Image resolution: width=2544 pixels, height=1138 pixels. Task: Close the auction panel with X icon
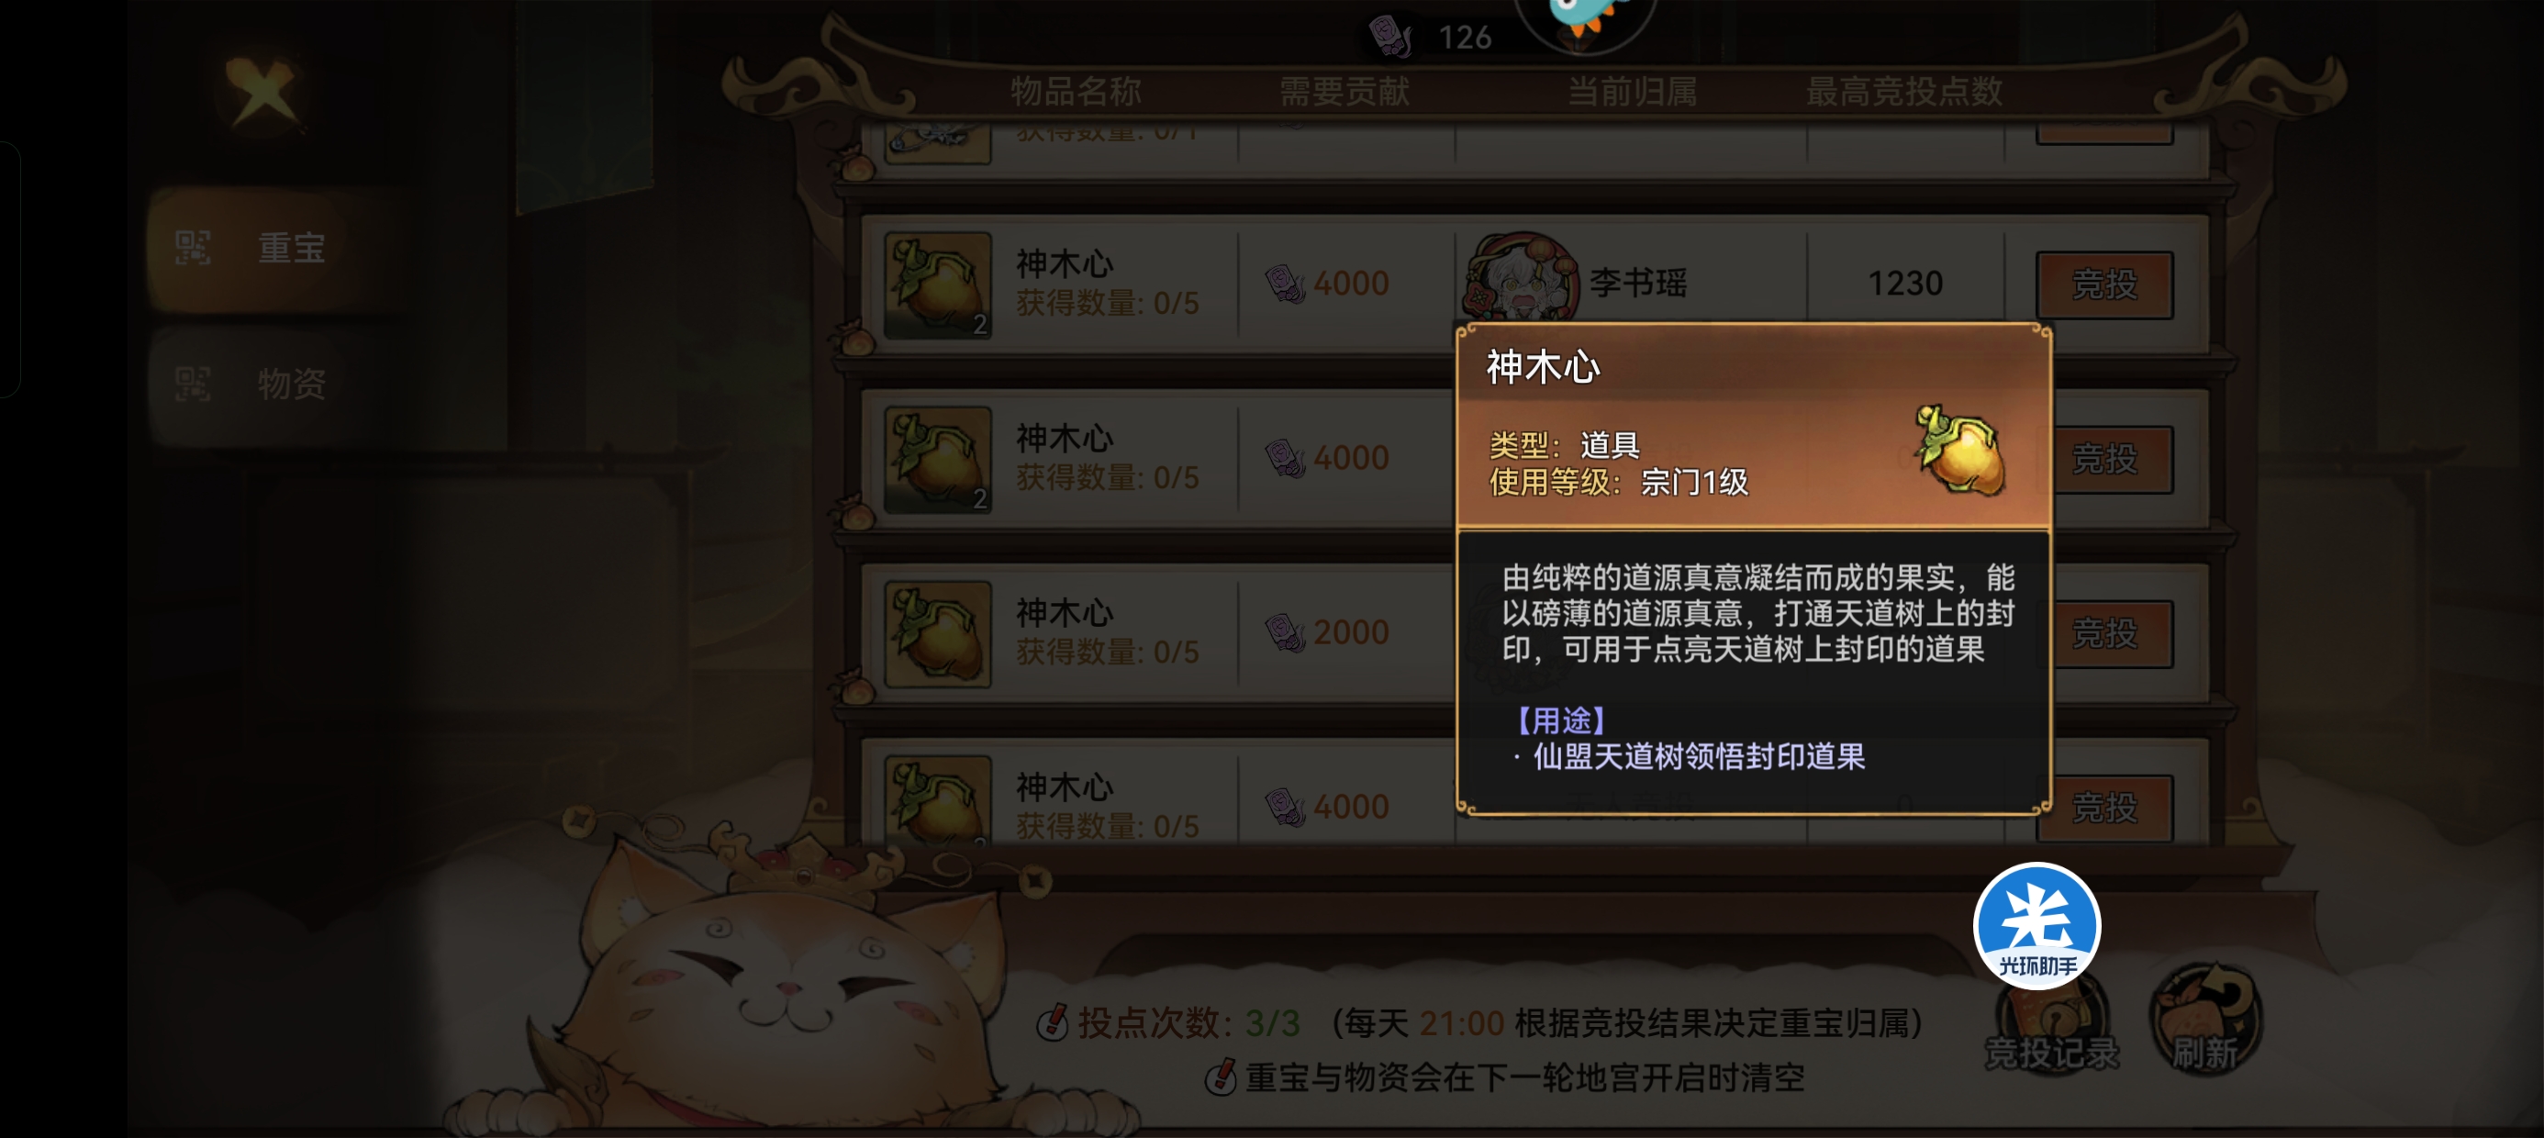pos(262,92)
